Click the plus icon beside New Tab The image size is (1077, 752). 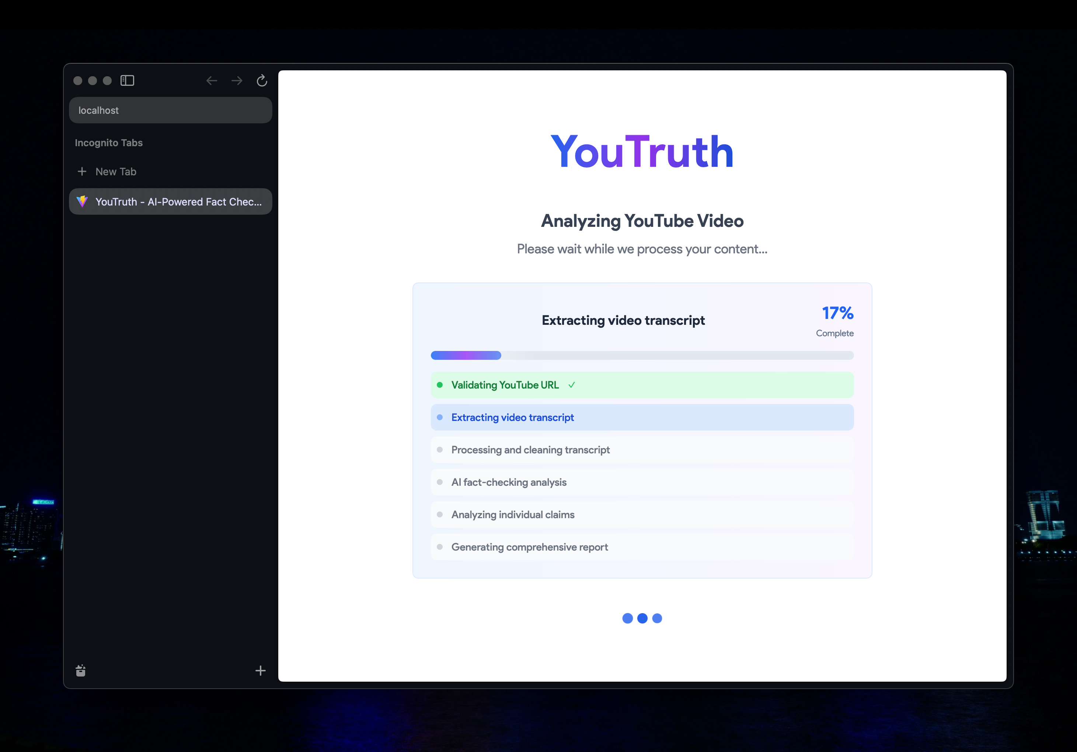[x=81, y=172]
